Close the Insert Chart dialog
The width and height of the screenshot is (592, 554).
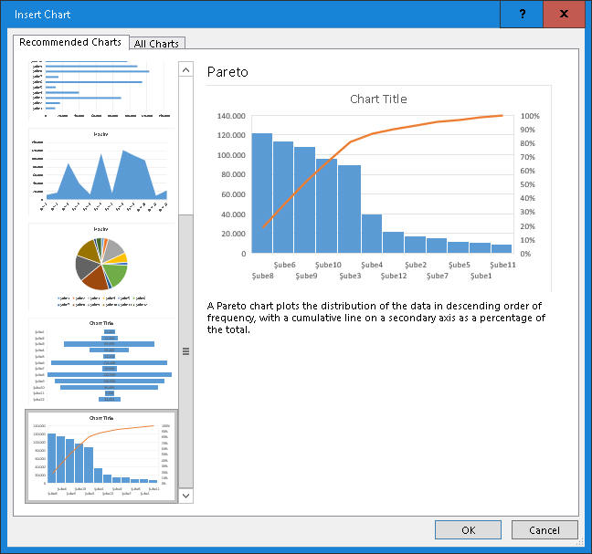click(565, 14)
